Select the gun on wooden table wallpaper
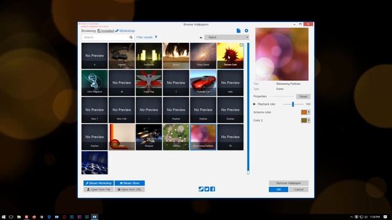This screenshot has width=392, height=220. click(x=121, y=56)
